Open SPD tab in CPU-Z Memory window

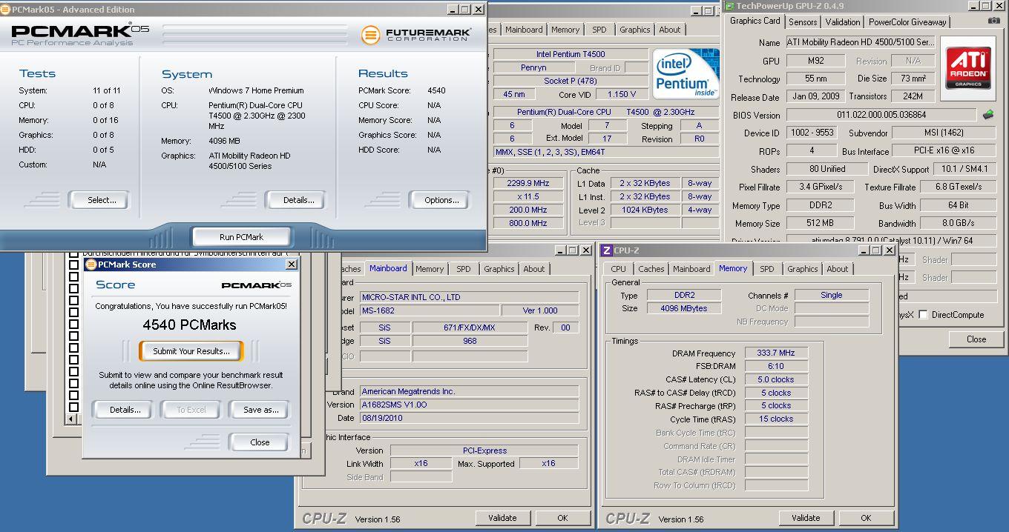[767, 269]
